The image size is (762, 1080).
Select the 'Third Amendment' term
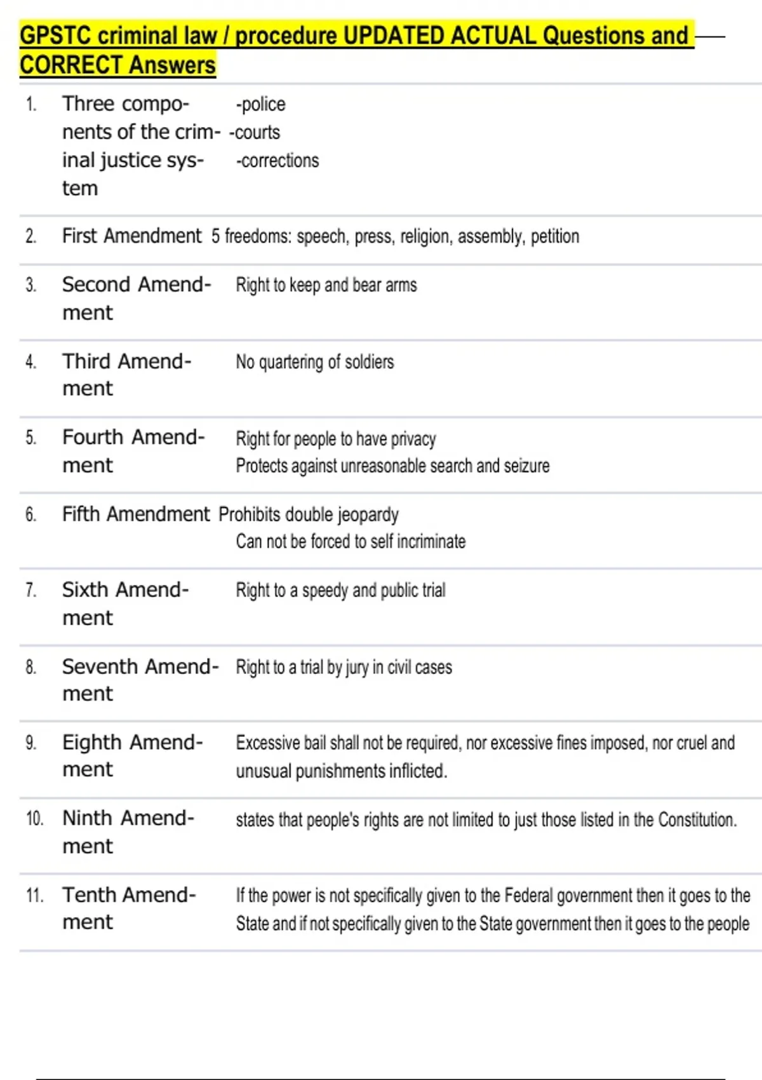click(x=126, y=374)
